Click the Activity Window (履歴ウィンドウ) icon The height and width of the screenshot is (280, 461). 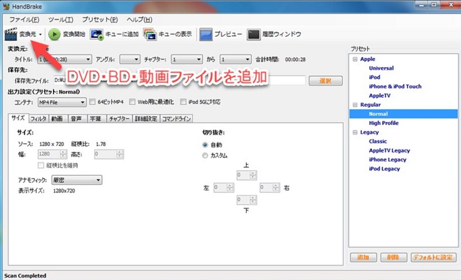tap(254, 34)
